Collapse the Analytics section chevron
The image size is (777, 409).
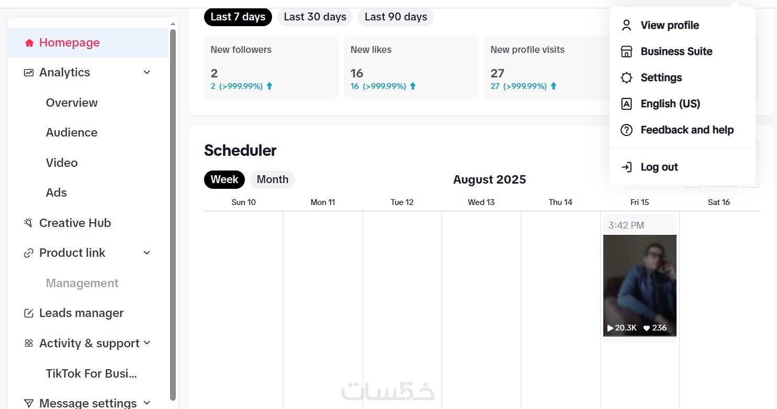coord(147,73)
